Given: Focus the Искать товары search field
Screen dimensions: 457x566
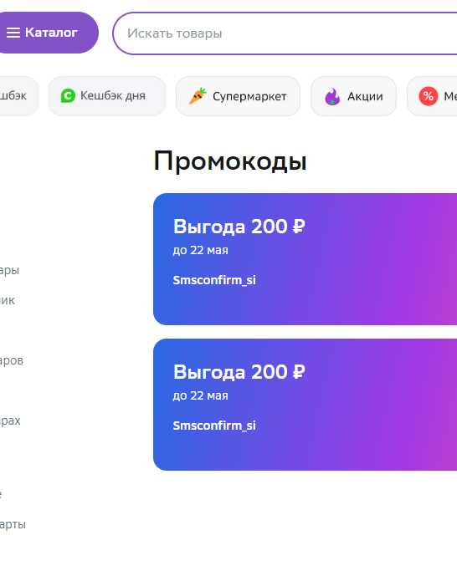Looking at the screenshot, I should point(285,33).
